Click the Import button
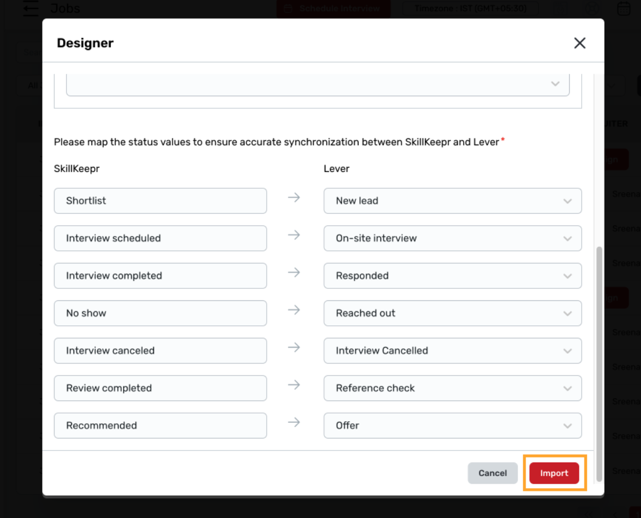 pyautogui.click(x=554, y=473)
